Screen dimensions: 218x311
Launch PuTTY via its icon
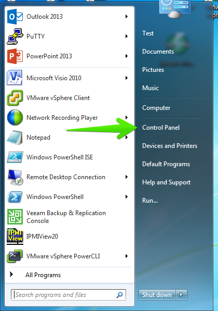[15, 36]
